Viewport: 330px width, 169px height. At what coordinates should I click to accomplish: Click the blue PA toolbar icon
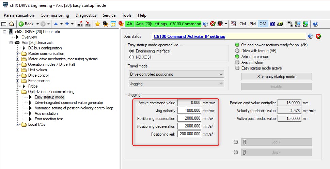click(272, 24)
